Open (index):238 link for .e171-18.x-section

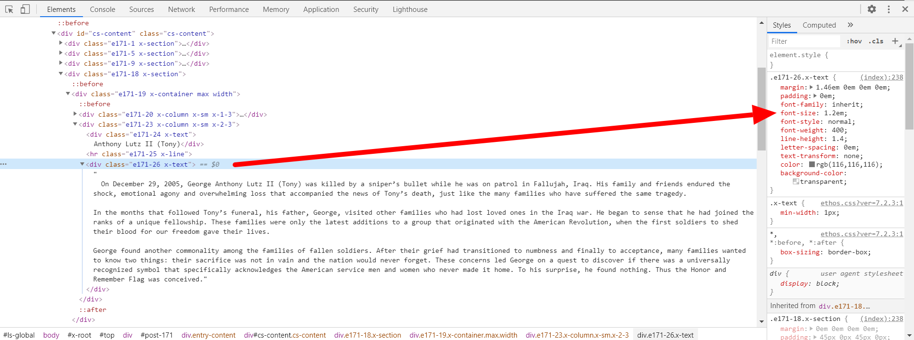(882, 319)
